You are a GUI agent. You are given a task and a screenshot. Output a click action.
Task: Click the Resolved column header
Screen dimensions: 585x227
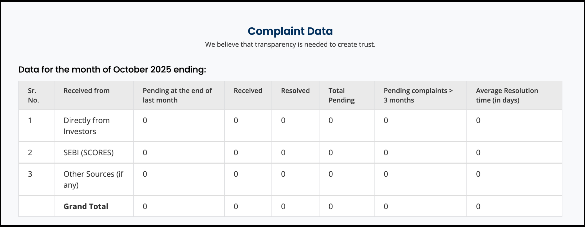295,91
